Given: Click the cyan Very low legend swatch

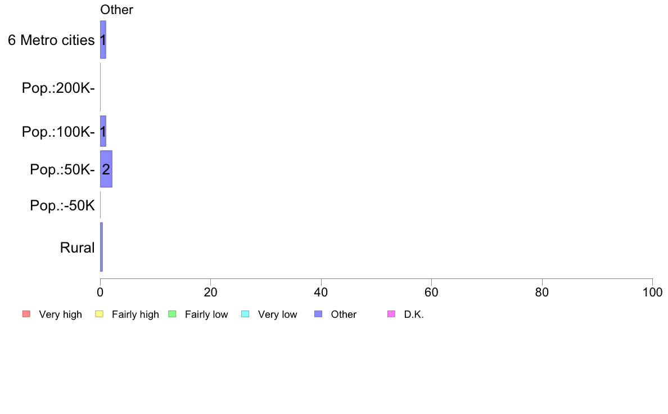Looking at the screenshot, I should tap(245, 314).
